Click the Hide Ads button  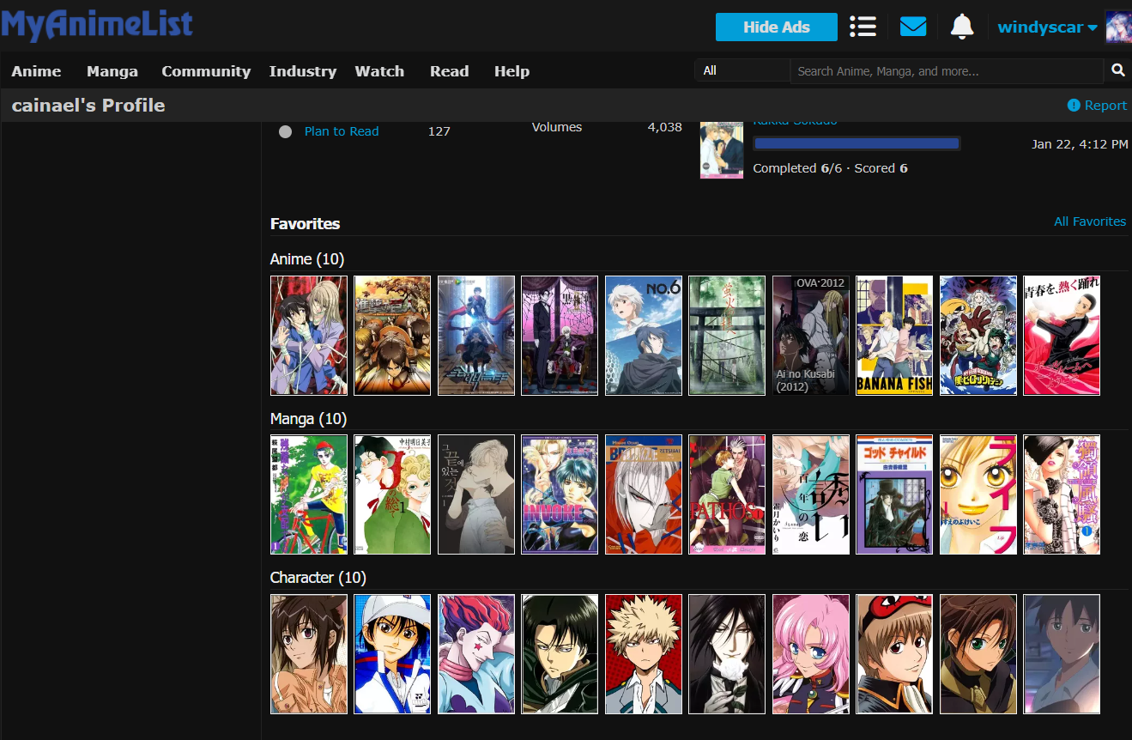coord(777,27)
